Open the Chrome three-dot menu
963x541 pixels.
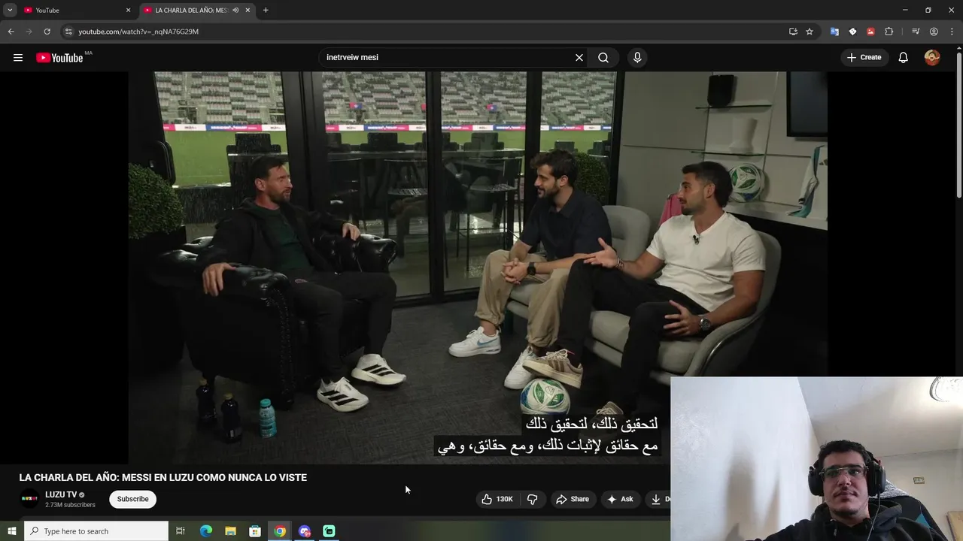pos(951,32)
